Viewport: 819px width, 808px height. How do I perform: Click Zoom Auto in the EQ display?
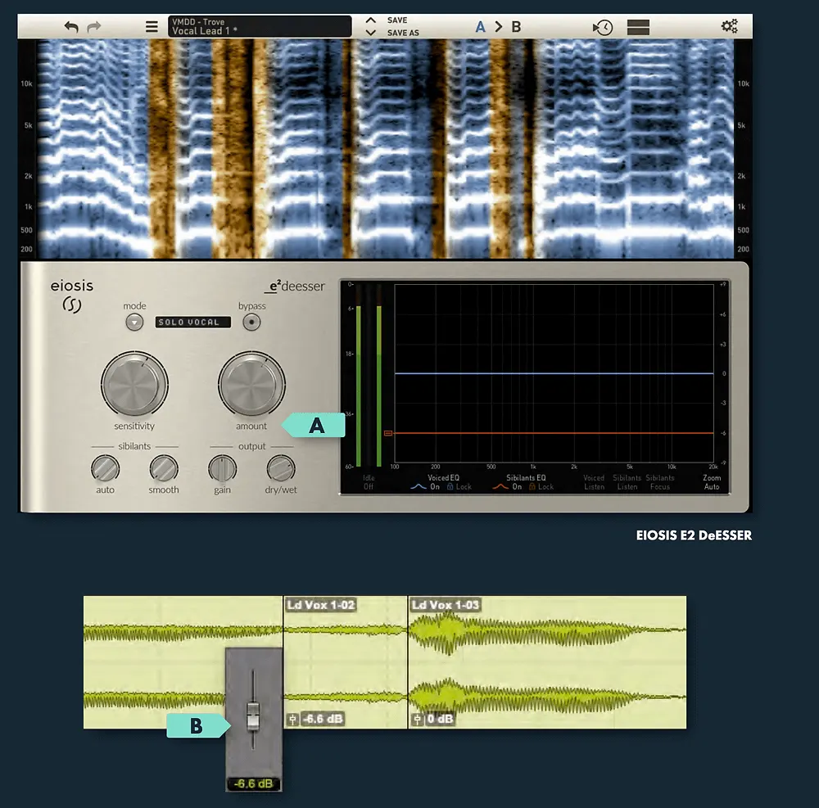click(x=712, y=482)
